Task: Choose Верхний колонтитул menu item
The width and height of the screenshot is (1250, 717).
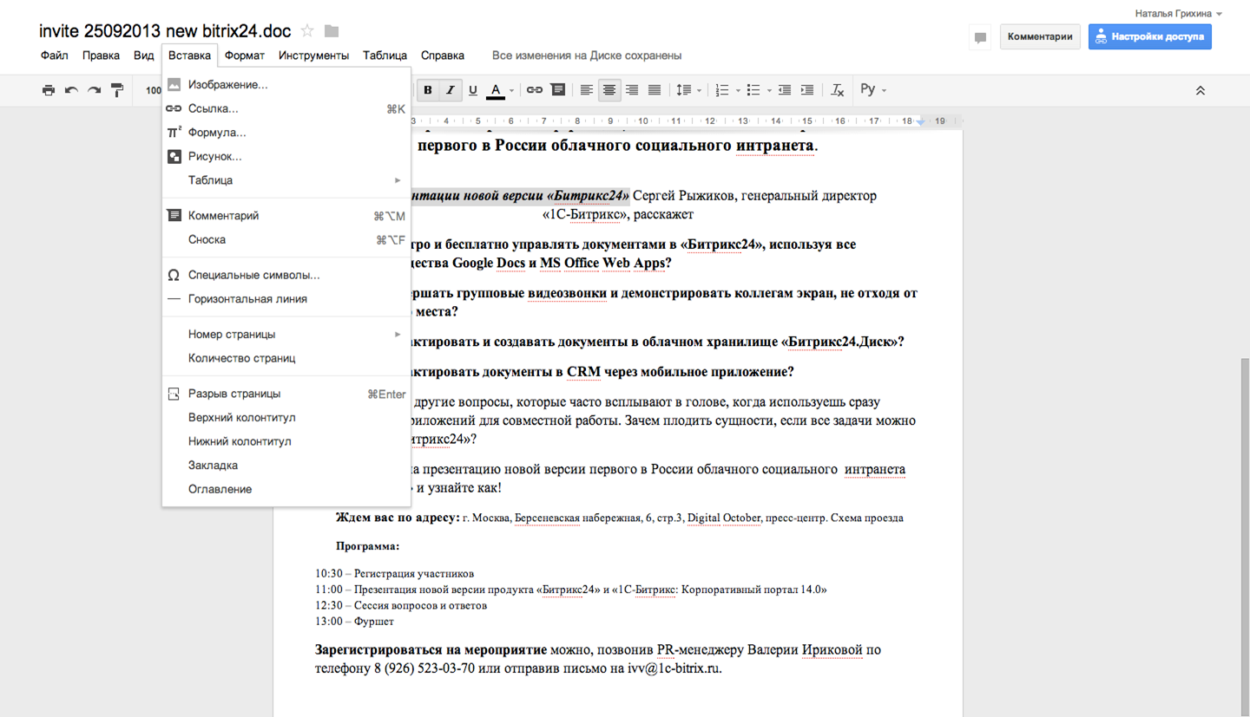Action: (286, 418)
